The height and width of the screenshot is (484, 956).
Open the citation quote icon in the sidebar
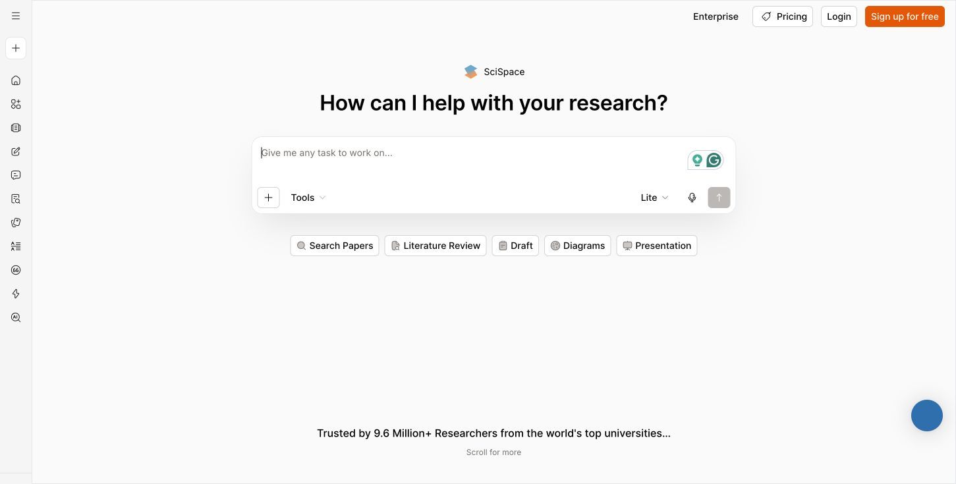point(16,270)
